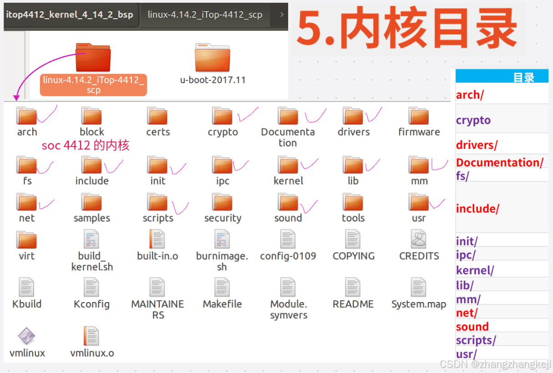Image resolution: width=553 pixels, height=373 pixels.
Task: Open the firmware folder
Action: pyautogui.click(x=419, y=116)
